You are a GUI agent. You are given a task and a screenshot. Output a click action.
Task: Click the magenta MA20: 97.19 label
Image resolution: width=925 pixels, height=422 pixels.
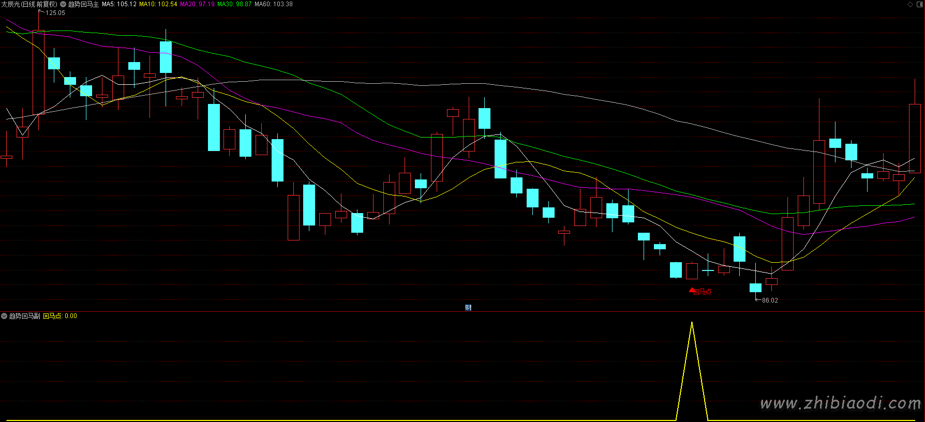pos(197,4)
